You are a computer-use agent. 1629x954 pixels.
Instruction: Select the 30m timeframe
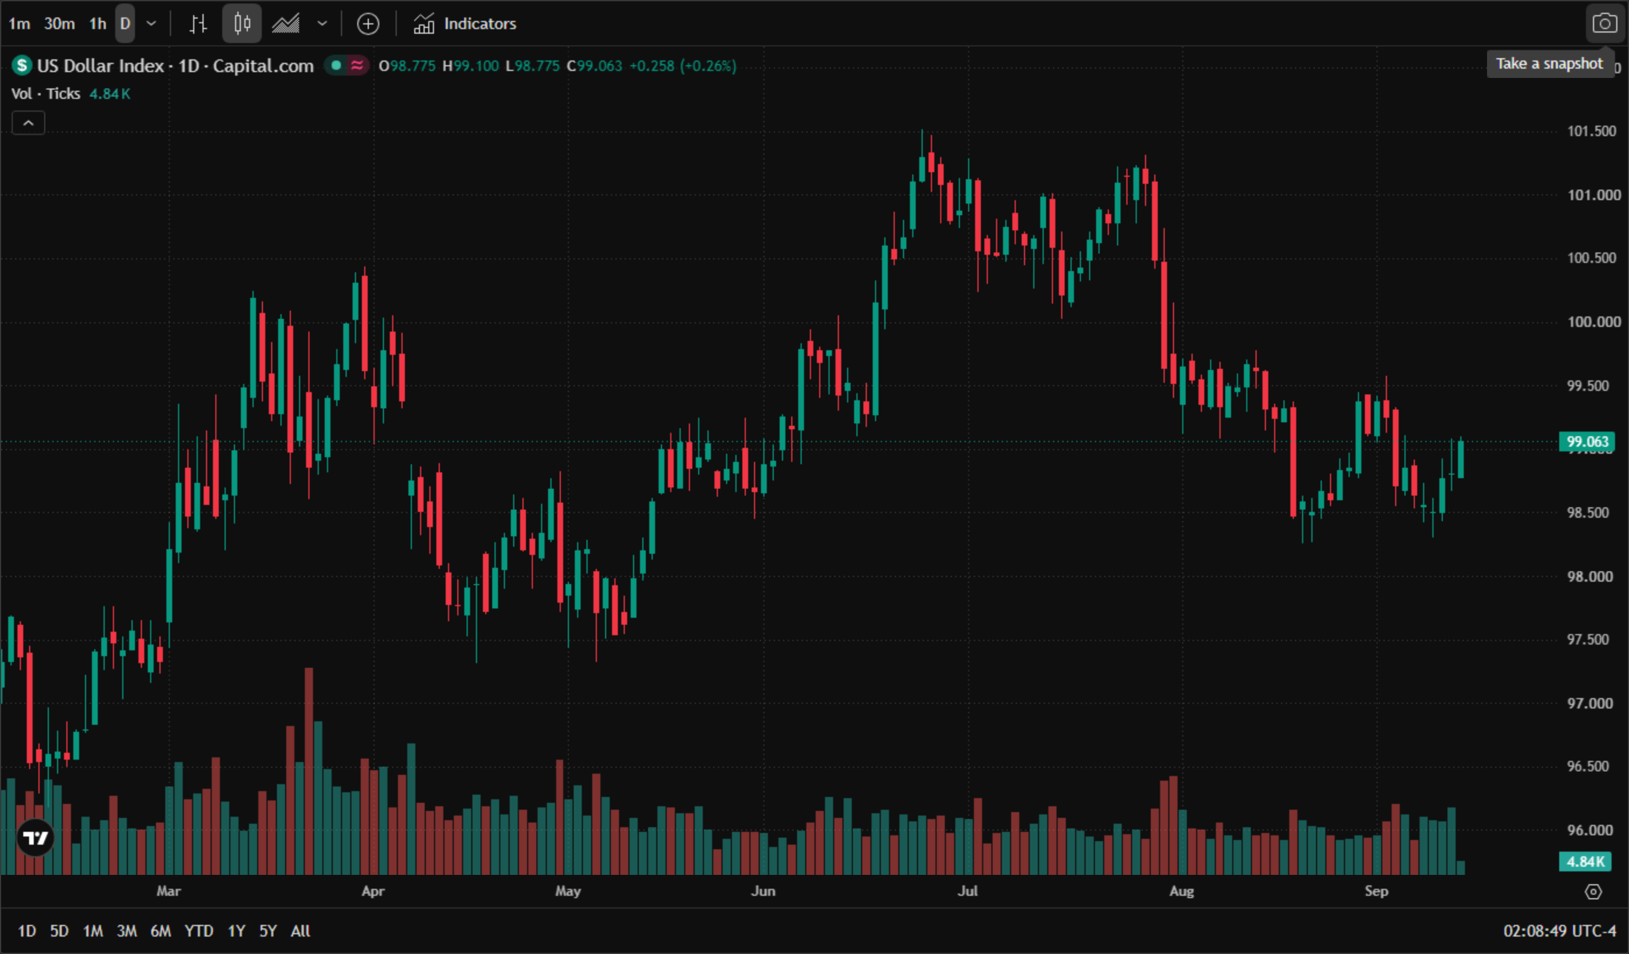59,24
